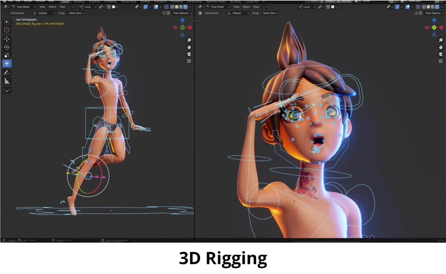Expand sidebar arrow at left viewport edge
446x274 pixels.
click(x=194, y=21)
